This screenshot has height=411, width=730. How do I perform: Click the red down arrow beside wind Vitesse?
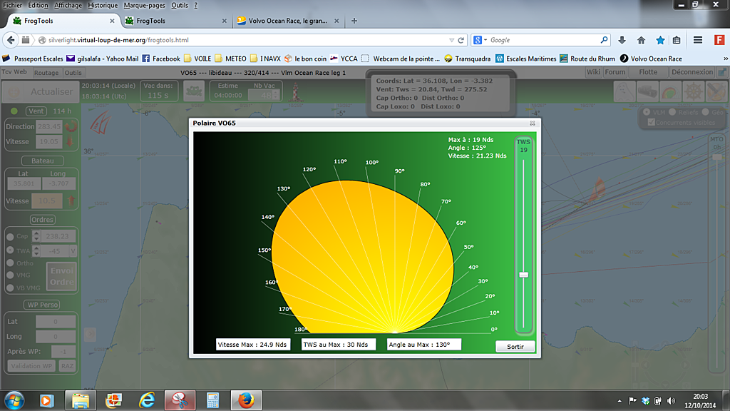(70, 141)
